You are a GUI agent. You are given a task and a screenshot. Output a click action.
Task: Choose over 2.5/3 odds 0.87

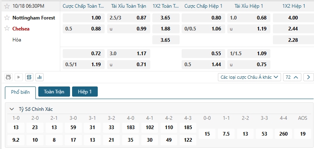point(129,18)
